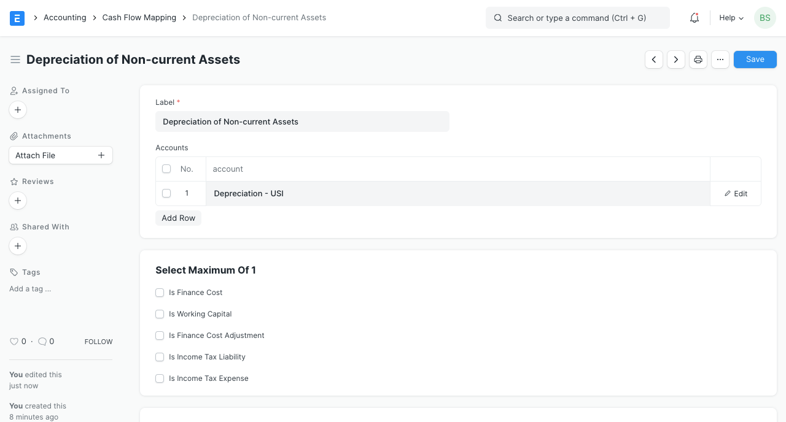Select row 1 checkbox in Accounts table
786x422 pixels.
[x=166, y=193]
